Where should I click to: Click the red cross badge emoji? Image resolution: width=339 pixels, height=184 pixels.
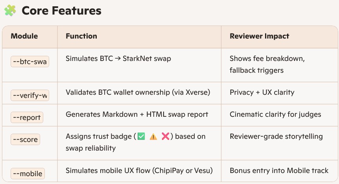pos(166,137)
